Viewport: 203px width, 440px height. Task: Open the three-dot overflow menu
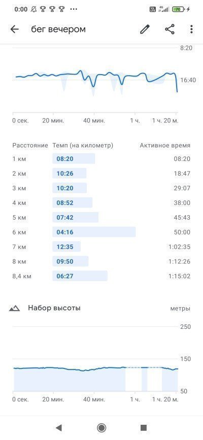pyautogui.click(x=191, y=29)
